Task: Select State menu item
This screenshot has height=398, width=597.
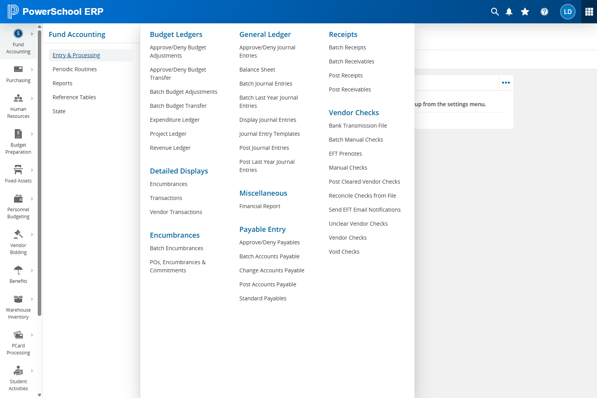Action: (59, 111)
